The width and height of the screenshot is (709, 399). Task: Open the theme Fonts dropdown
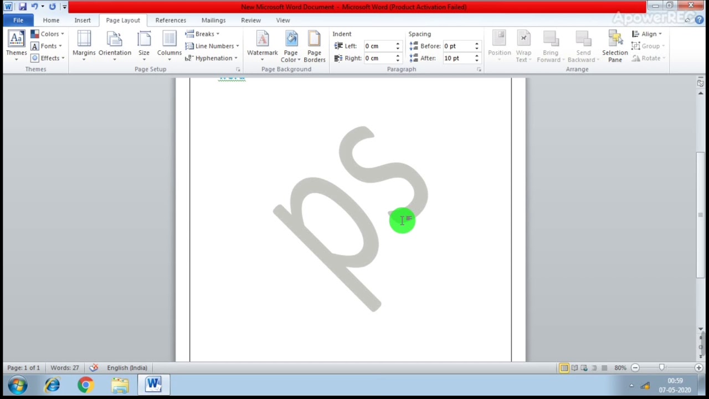pyautogui.click(x=47, y=46)
